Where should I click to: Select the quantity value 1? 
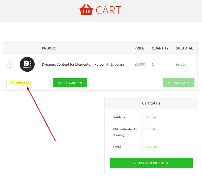click(153, 64)
